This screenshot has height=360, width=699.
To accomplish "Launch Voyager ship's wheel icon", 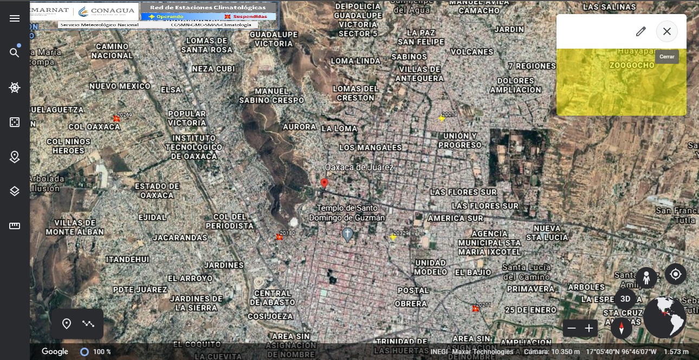I will (15, 88).
